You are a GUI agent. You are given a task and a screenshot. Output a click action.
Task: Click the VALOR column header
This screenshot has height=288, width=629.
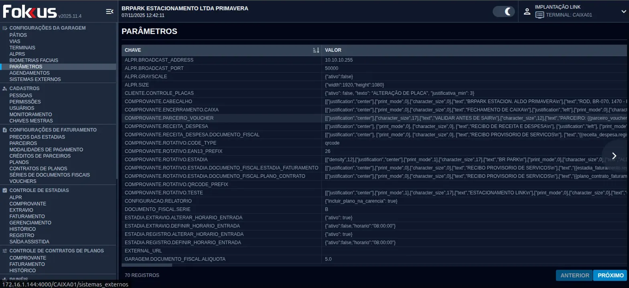[333, 50]
